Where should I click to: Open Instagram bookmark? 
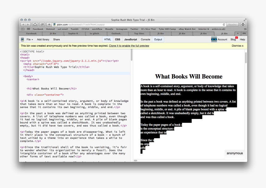coord(122,29)
